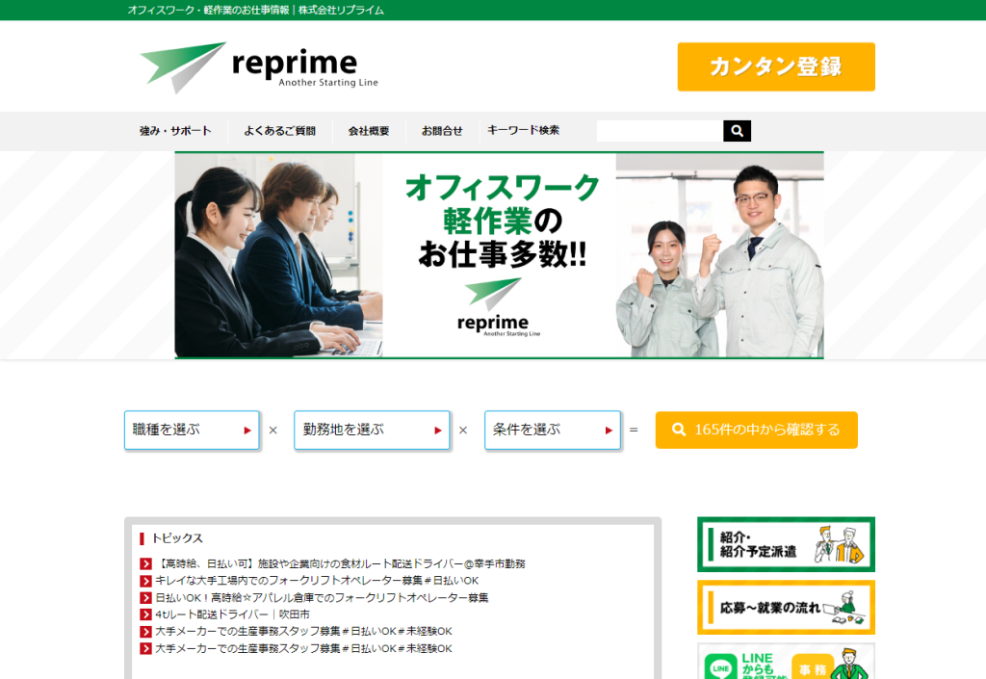Click the magnifier search icon in the navigation bar
986x679 pixels.
coord(736,130)
